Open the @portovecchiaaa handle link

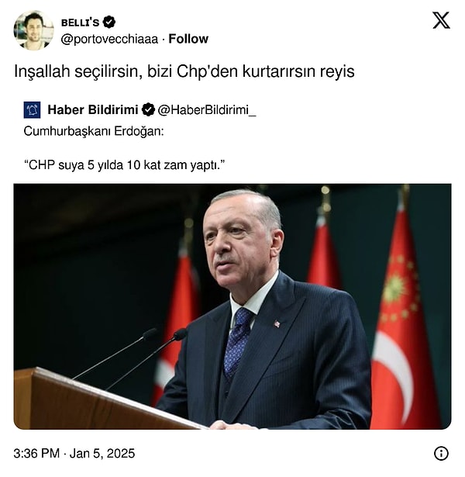coord(109,40)
